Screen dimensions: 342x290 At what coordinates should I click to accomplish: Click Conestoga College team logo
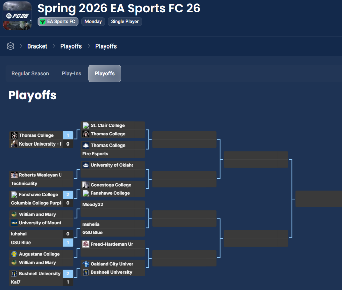coord(86,185)
